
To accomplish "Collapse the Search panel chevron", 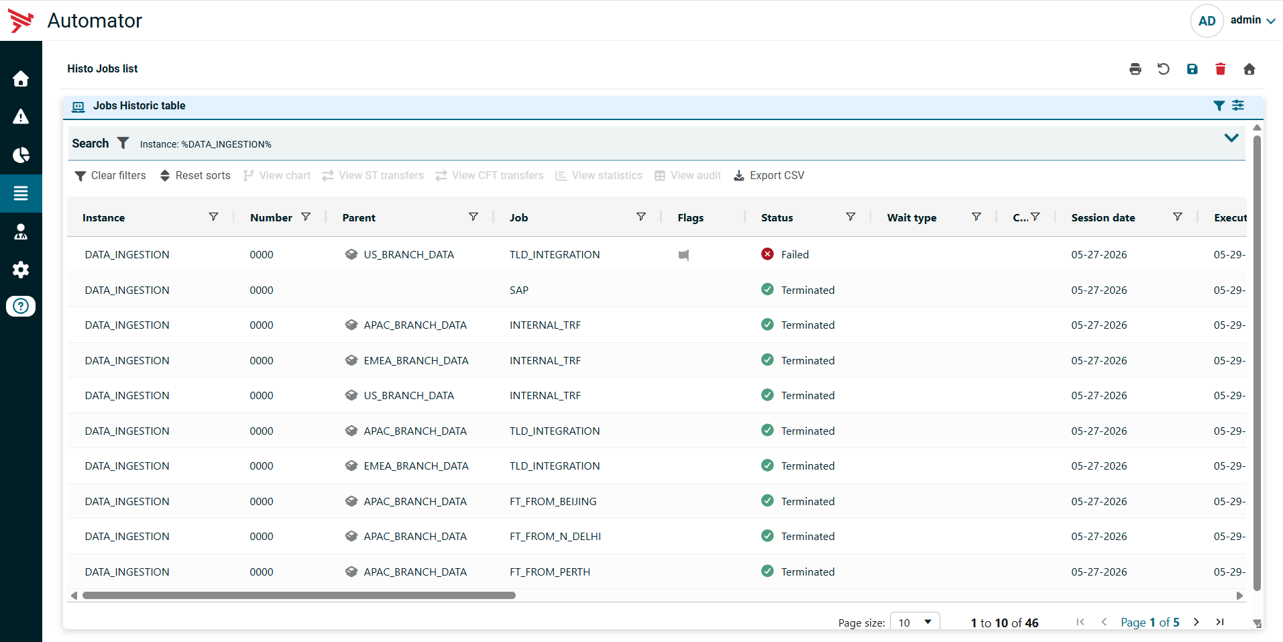I will 1231,138.
